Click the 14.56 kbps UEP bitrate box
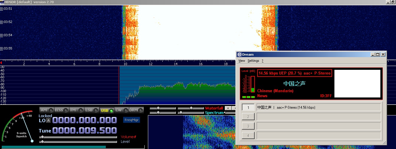The image size is (396, 149). pos(295,73)
